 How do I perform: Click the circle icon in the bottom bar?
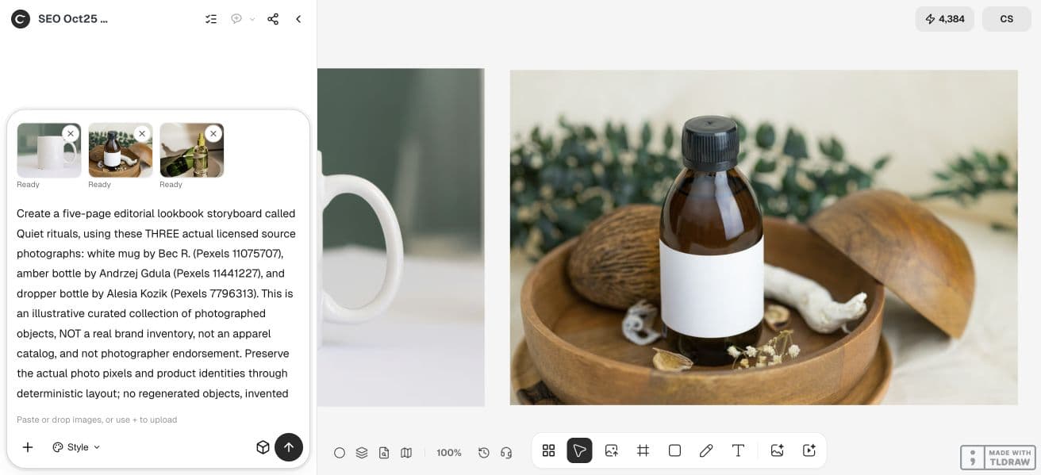[340, 453]
